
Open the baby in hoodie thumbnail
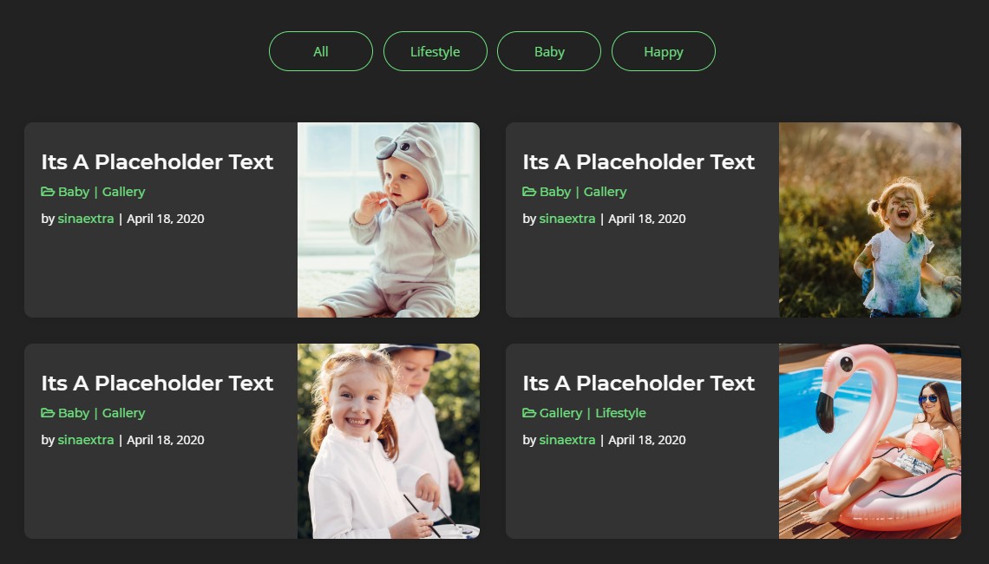point(389,220)
